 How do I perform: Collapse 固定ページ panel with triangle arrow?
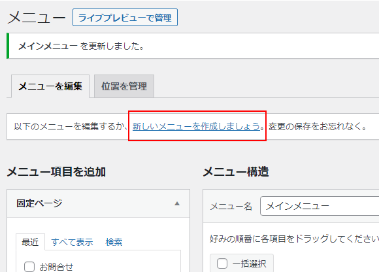click(177, 203)
